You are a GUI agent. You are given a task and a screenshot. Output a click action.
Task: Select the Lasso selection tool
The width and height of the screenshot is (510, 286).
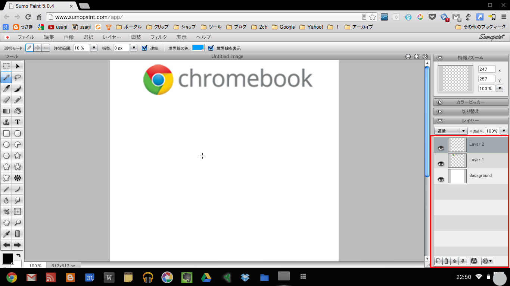tap(18, 77)
